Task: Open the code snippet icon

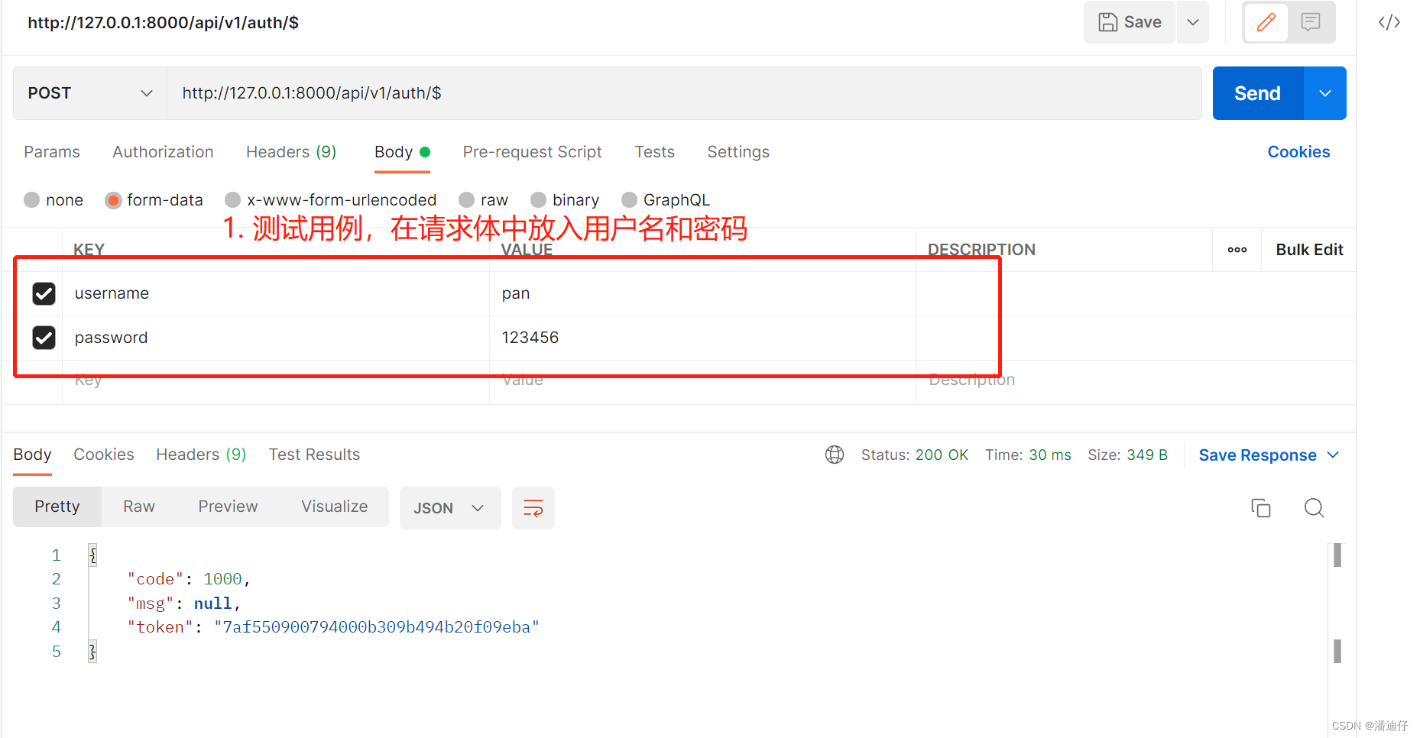Action: point(1389,22)
